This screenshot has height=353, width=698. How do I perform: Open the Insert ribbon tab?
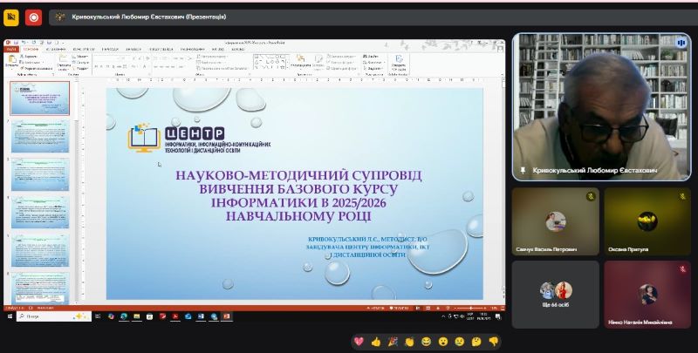click(x=56, y=49)
